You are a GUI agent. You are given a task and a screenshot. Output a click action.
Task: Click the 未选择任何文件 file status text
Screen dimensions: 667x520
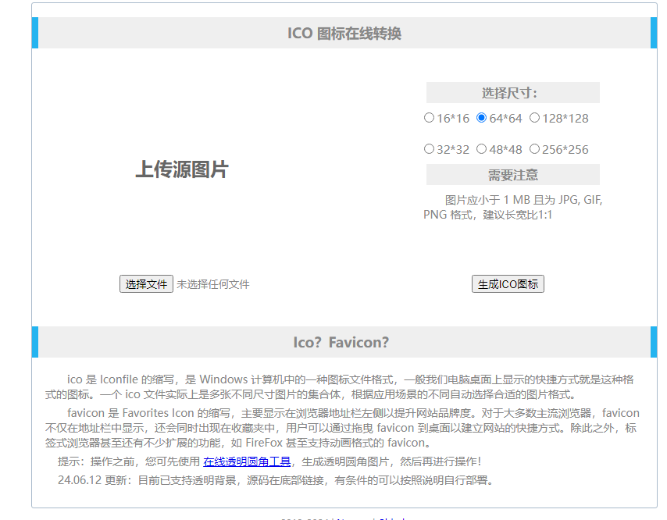213,284
